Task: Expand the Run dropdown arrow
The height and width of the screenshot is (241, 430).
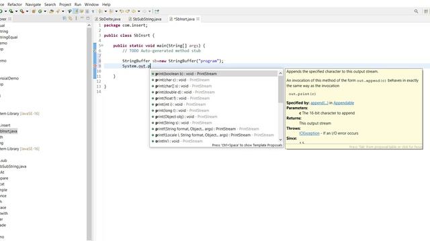Action: pyautogui.click(x=5, y=11)
